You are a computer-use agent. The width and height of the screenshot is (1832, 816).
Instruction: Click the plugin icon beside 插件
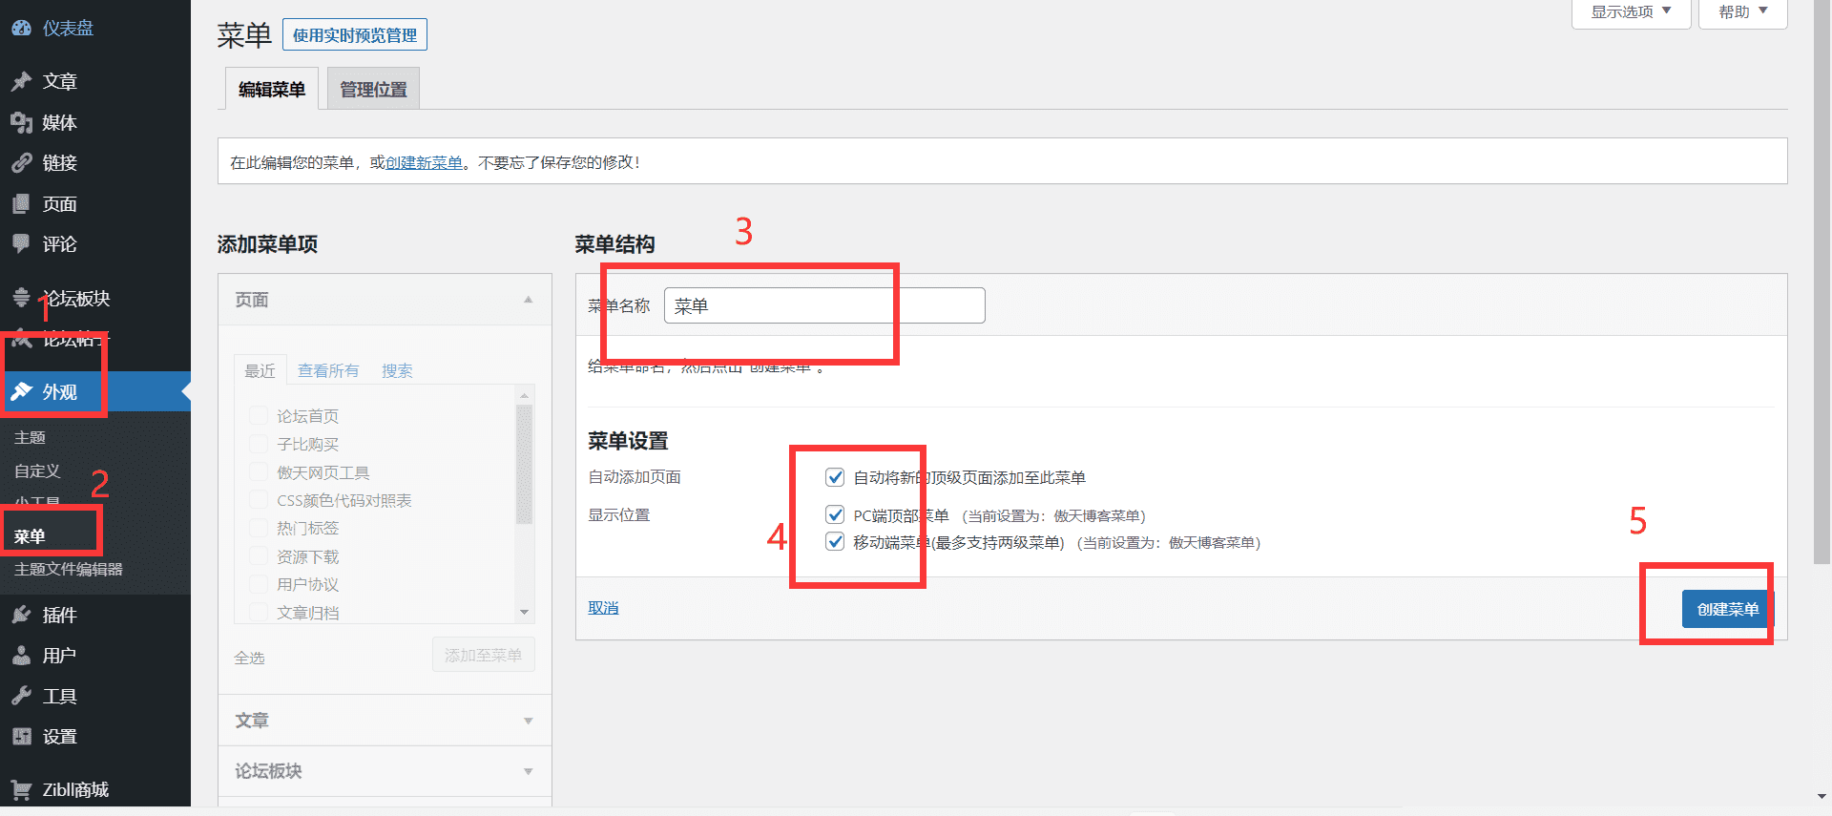(x=21, y=615)
